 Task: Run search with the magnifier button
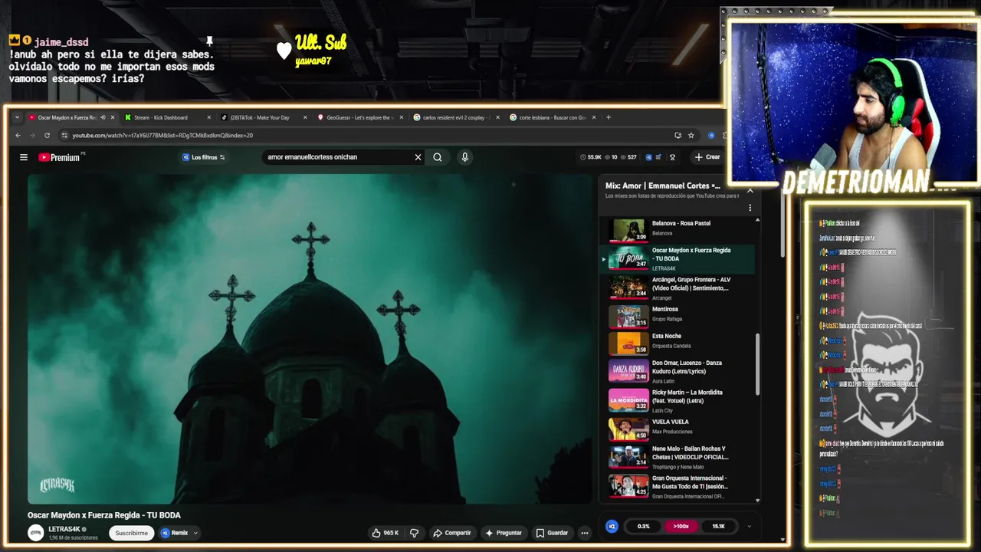click(x=438, y=157)
